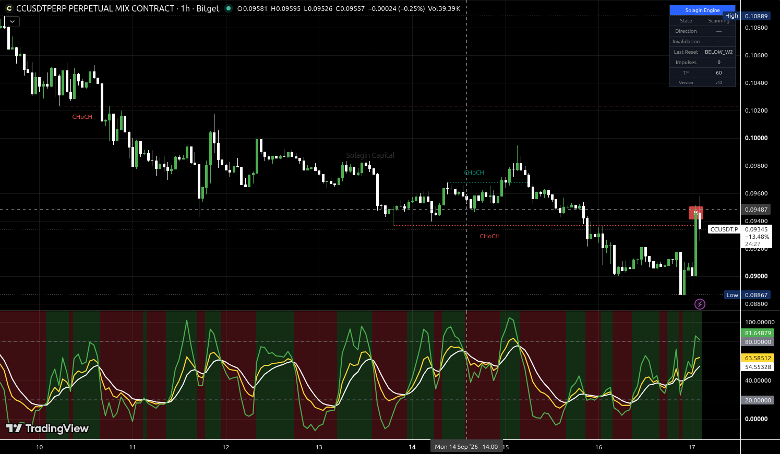Click date 17 on the time axis
Image resolution: width=780 pixels, height=454 pixels.
click(x=692, y=447)
